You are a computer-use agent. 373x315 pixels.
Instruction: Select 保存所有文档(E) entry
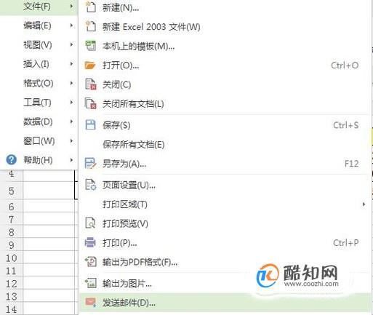pos(225,145)
